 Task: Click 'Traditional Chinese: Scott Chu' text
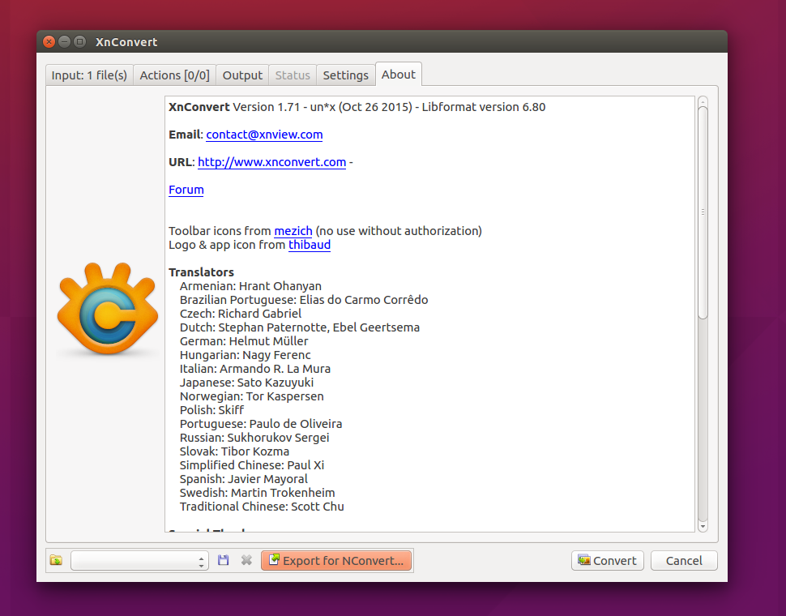(x=262, y=507)
